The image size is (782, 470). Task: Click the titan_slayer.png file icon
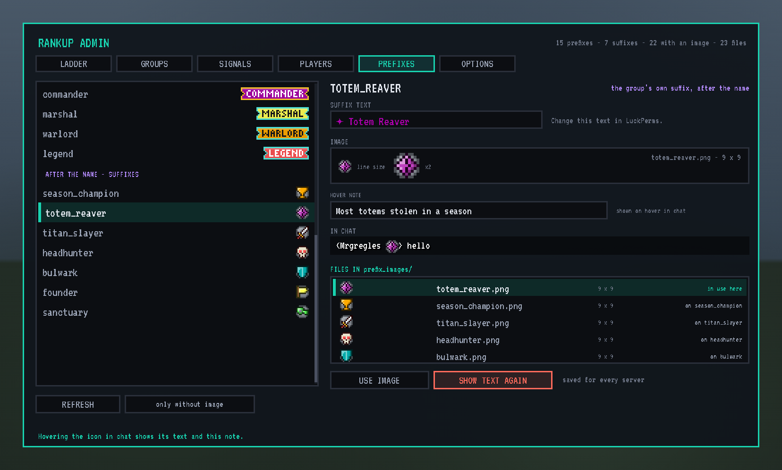[347, 322]
